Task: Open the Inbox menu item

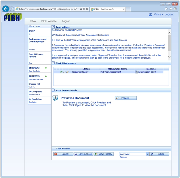Action: pyautogui.click(x=33, y=21)
